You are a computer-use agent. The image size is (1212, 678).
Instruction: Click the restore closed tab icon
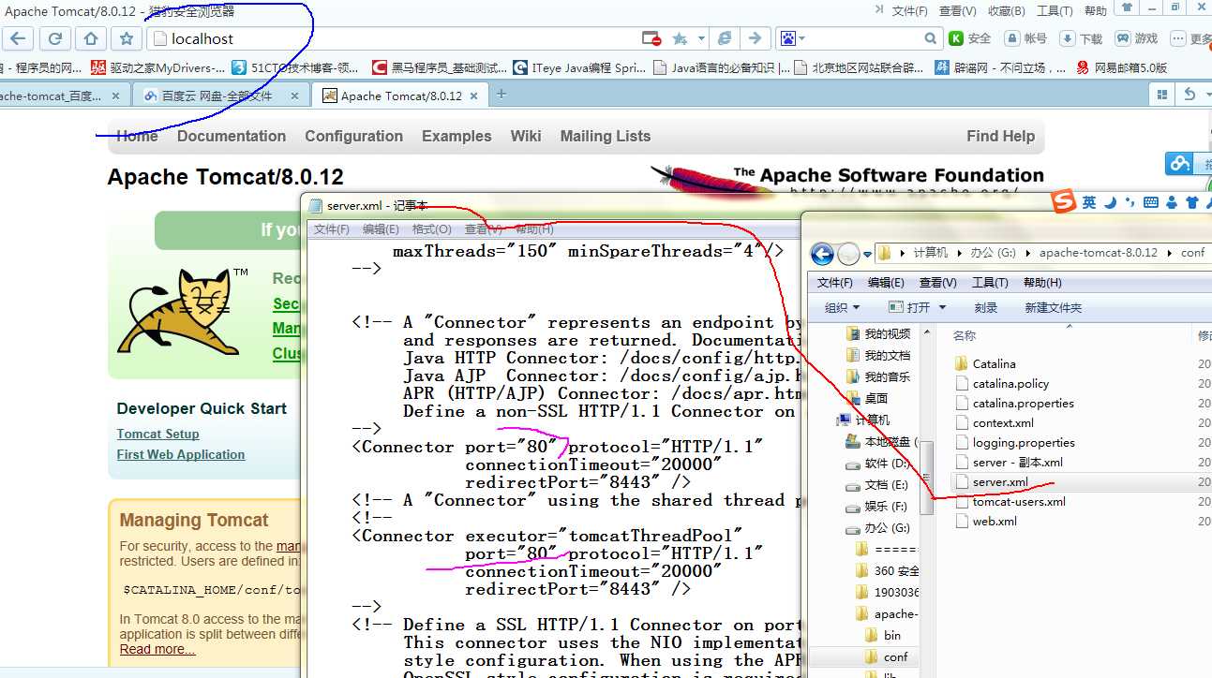click(1190, 95)
